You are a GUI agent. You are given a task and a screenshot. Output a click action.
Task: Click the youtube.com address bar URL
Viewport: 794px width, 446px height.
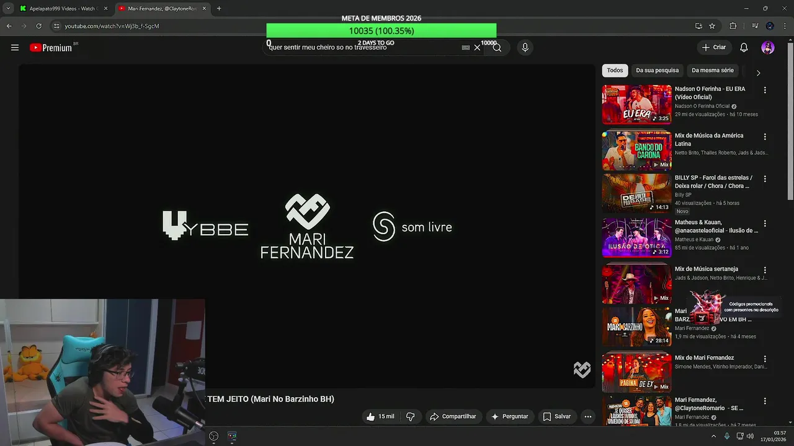(112, 26)
